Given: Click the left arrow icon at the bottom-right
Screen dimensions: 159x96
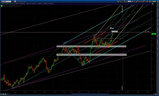Looking at the screenshot, I should 154,94.
